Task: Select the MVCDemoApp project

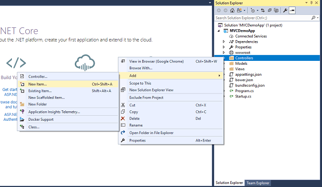Action: click(x=242, y=31)
